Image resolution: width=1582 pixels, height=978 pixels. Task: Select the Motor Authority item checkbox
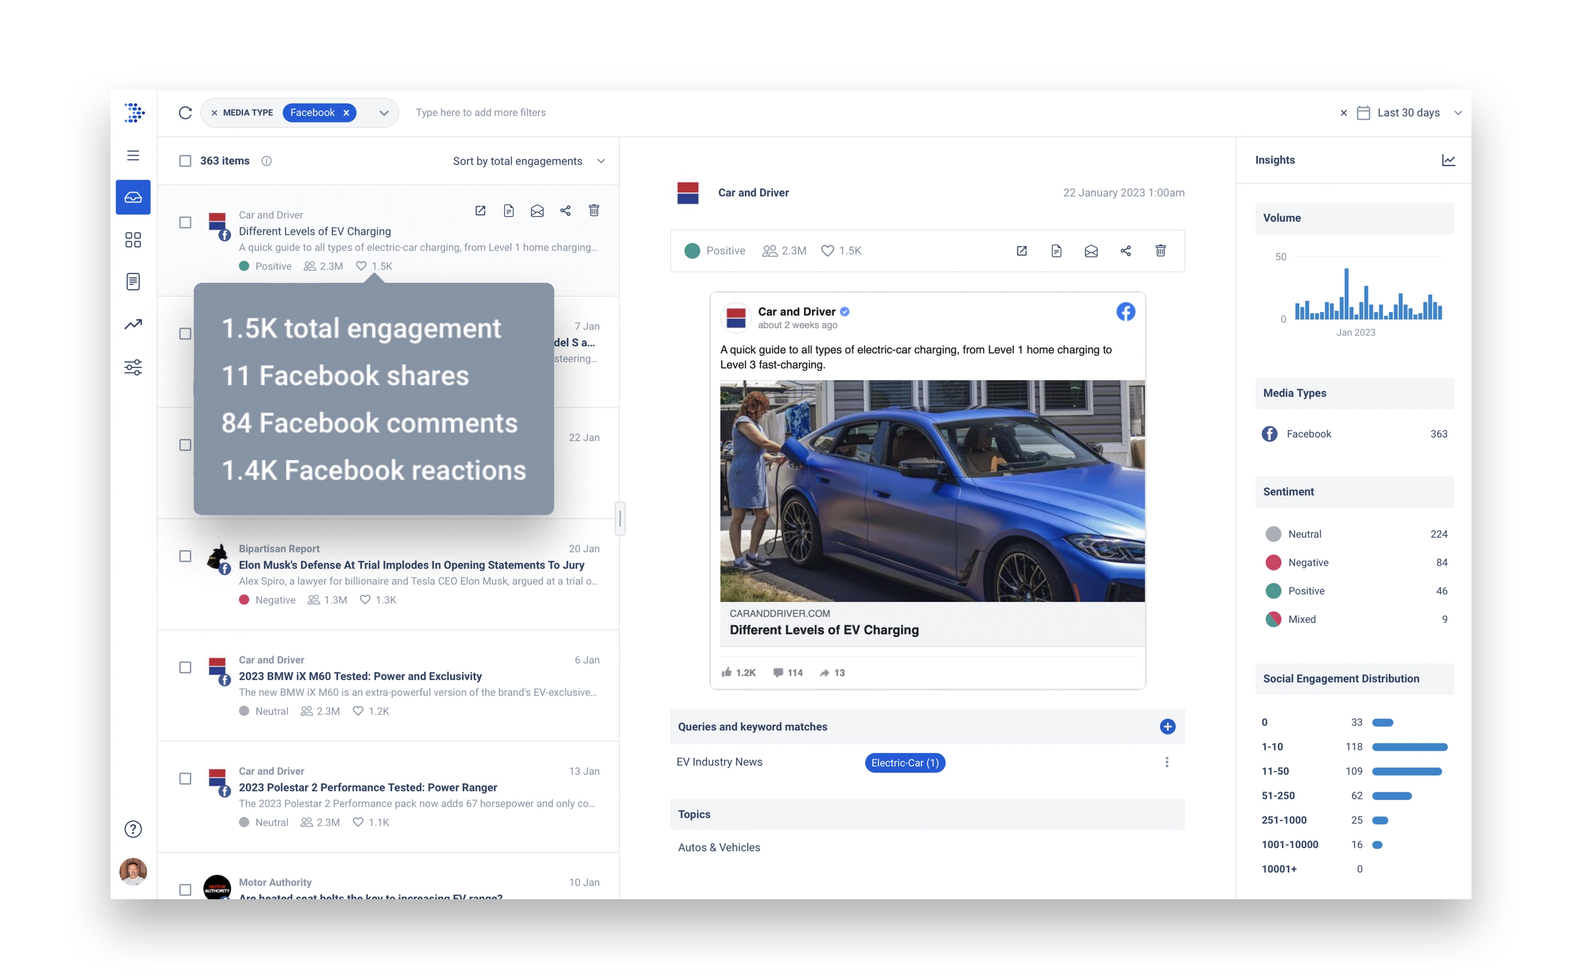click(x=185, y=890)
